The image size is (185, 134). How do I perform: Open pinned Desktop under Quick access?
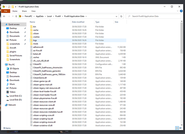click(13, 28)
